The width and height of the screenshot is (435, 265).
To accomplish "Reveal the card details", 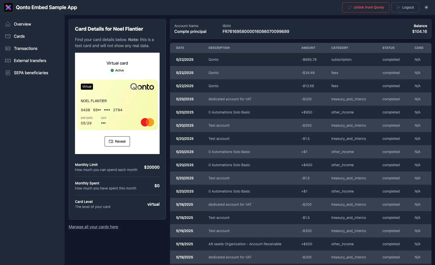I will click(117, 141).
